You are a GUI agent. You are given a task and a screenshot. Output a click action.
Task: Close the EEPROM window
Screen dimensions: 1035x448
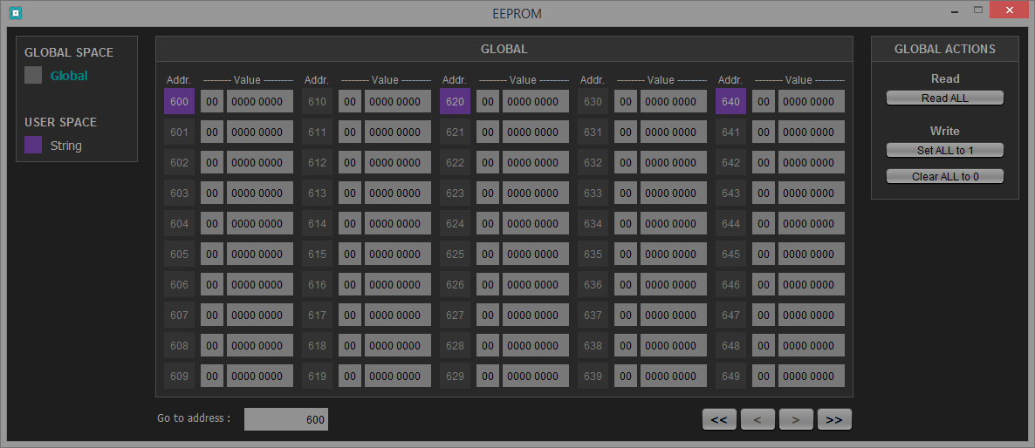1009,10
